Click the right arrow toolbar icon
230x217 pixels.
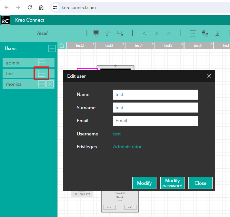(x=156, y=33)
